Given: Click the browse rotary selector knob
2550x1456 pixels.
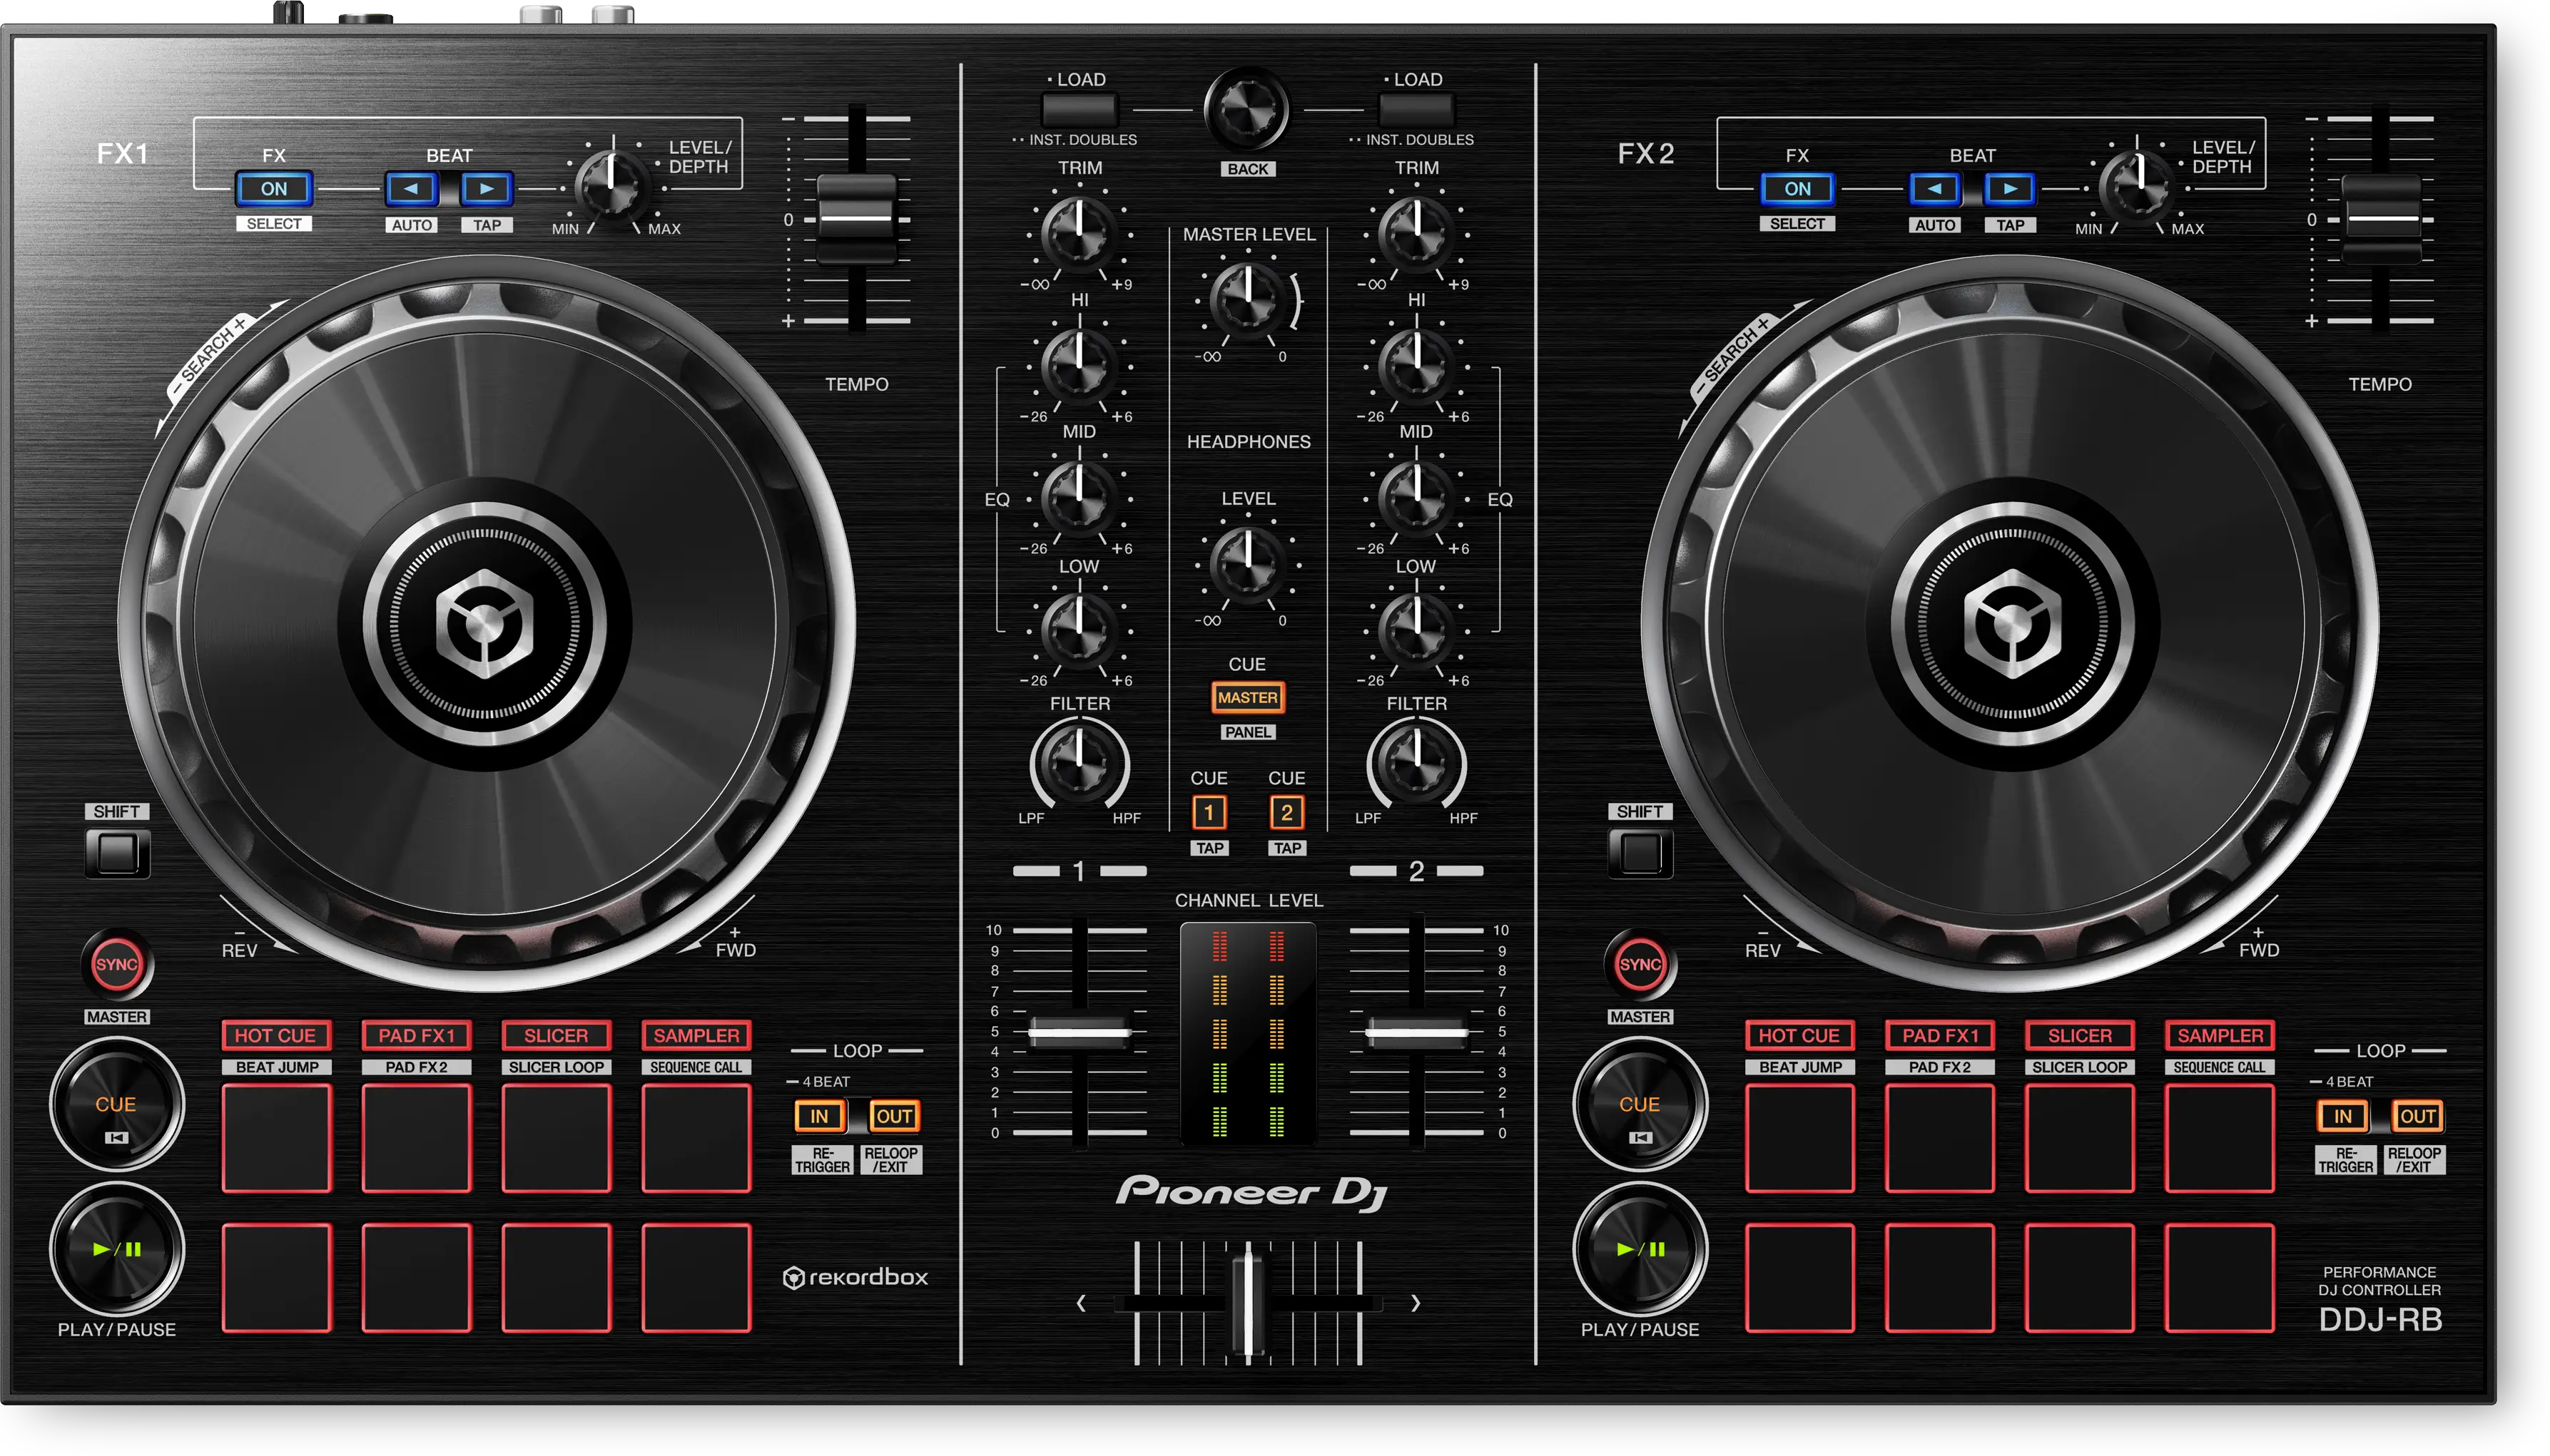Looking at the screenshot, I should tap(1246, 109).
